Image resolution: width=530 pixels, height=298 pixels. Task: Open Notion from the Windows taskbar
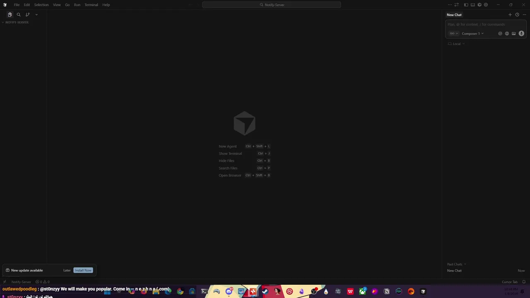coord(387,291)
